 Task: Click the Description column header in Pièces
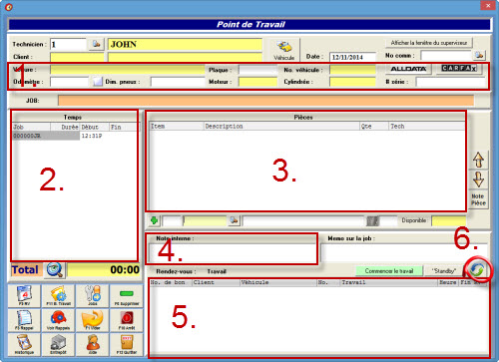pos(281,126)
